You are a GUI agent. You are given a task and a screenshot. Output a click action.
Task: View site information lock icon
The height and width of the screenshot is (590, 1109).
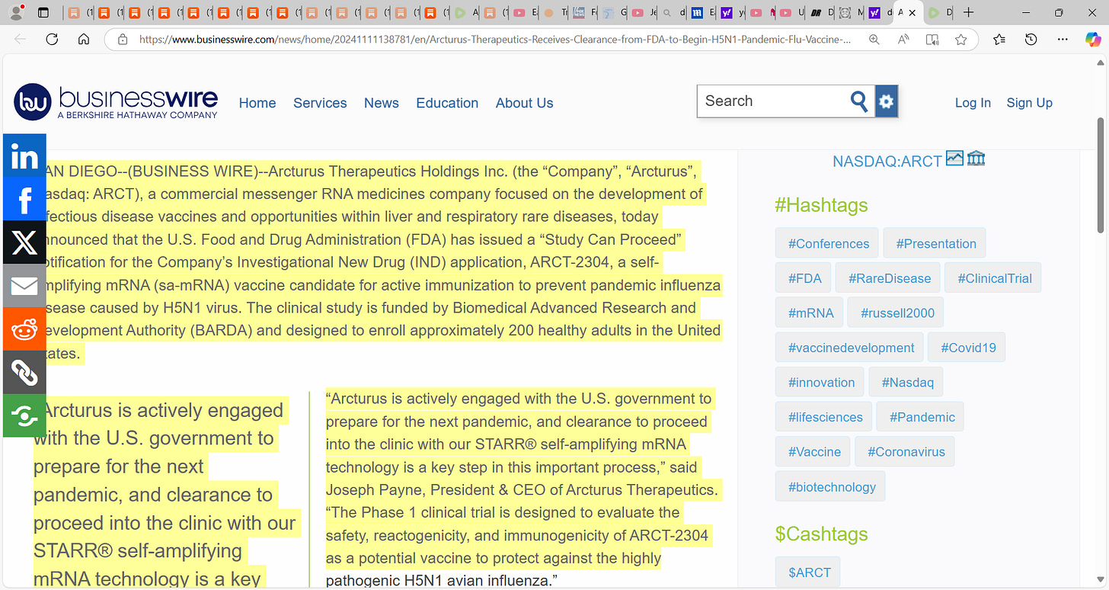click(x=122, y=40)
